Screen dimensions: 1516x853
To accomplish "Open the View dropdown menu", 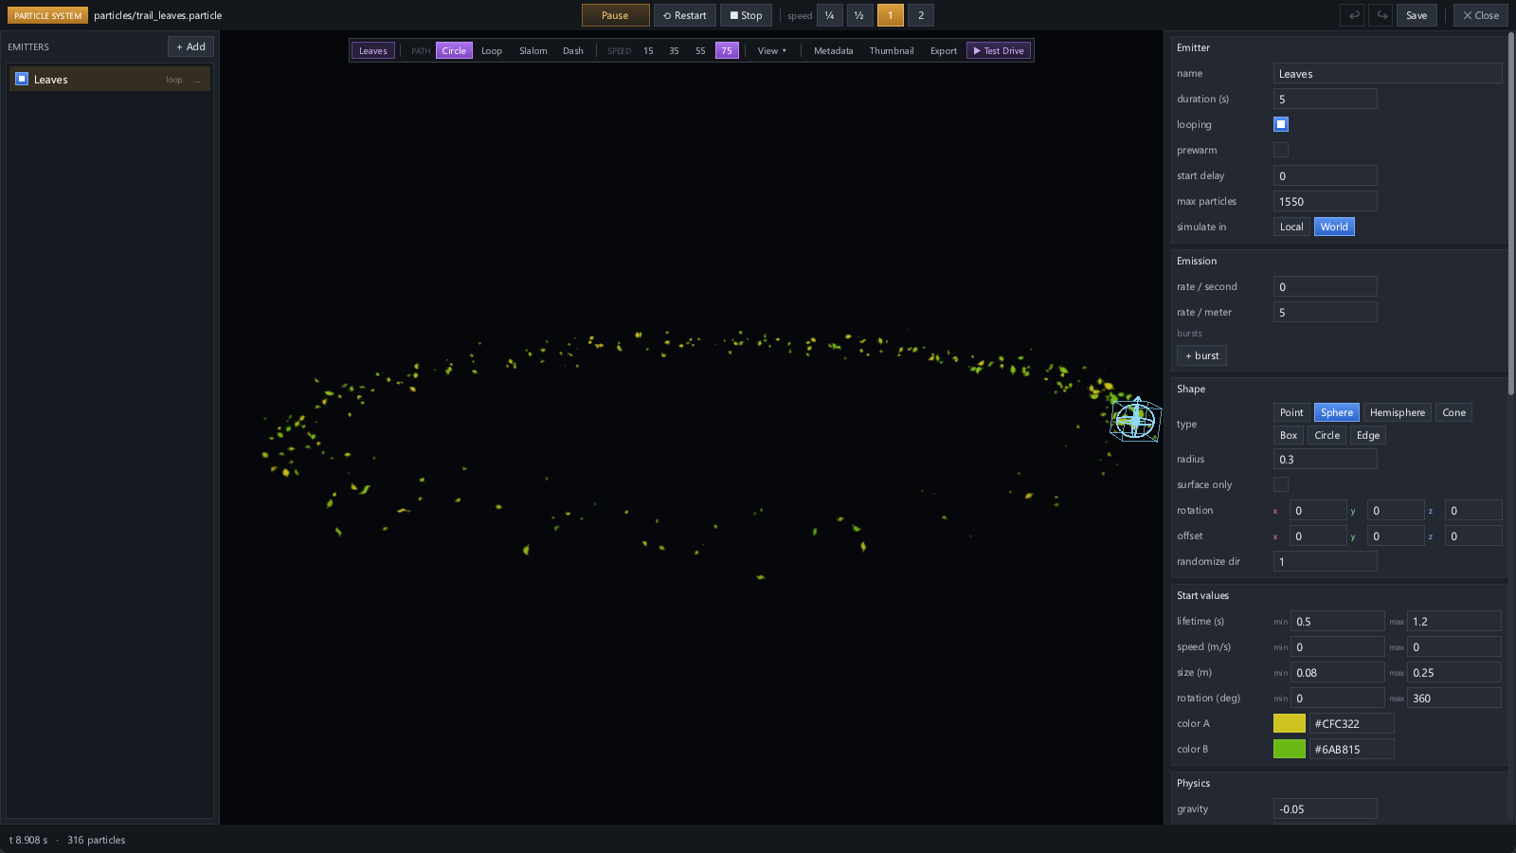I will (771, 50).
